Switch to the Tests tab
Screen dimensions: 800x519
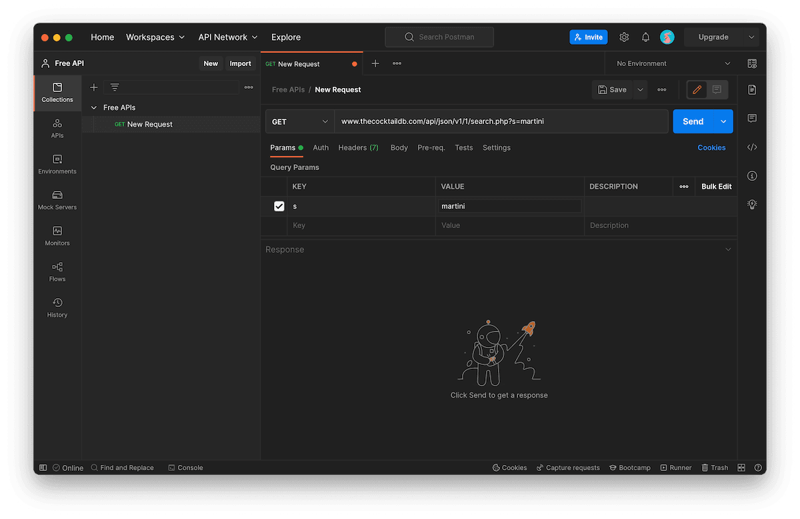[464, 147]
